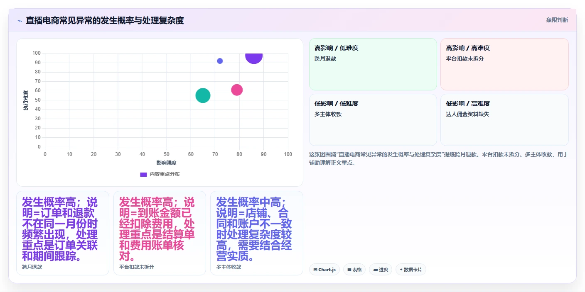Select the title 直播电商常见异常的发生概率与处理复杂度
The image size is (585, 292).
coord(105,20)
